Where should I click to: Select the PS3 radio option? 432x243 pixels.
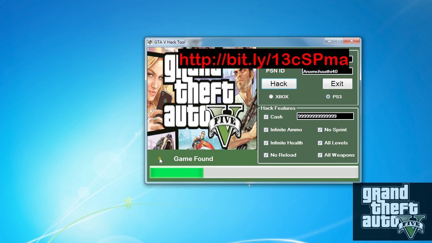coord(328,97)
